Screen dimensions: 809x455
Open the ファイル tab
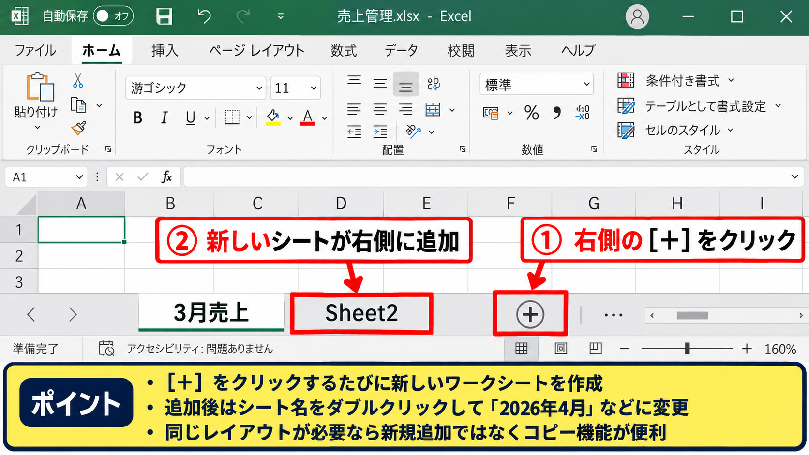35,50
